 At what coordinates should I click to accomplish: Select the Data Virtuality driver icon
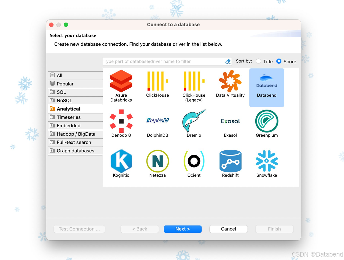230,81
